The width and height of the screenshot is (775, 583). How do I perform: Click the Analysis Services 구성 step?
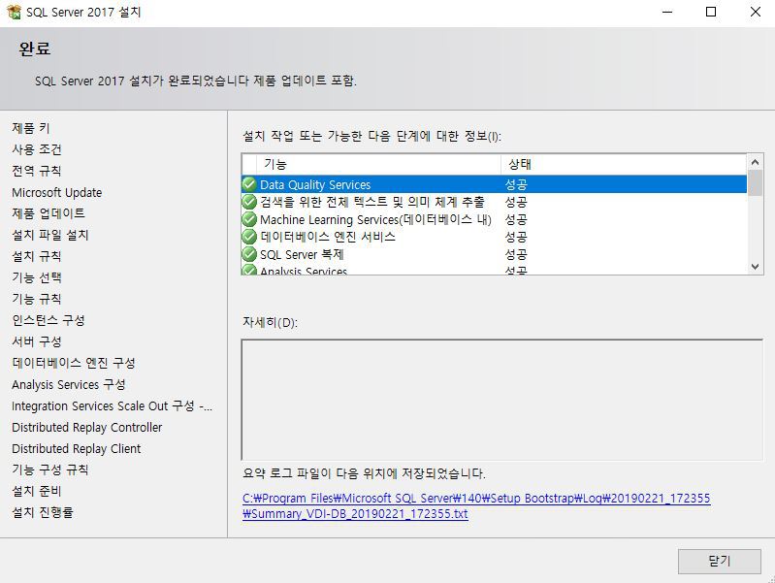click(x=69, y=384)
